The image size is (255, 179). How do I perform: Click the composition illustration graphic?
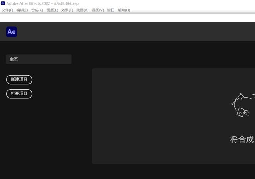click(243, 105)
